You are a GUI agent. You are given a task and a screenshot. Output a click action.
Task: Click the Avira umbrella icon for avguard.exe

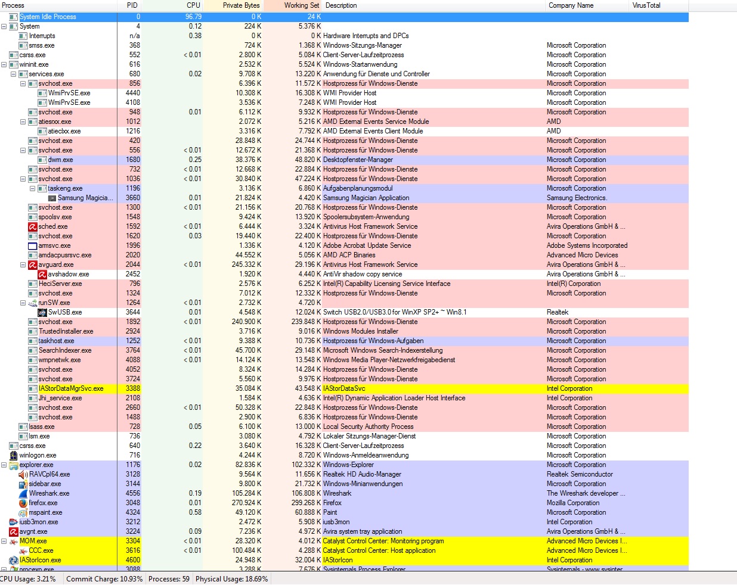coord(33,265)
